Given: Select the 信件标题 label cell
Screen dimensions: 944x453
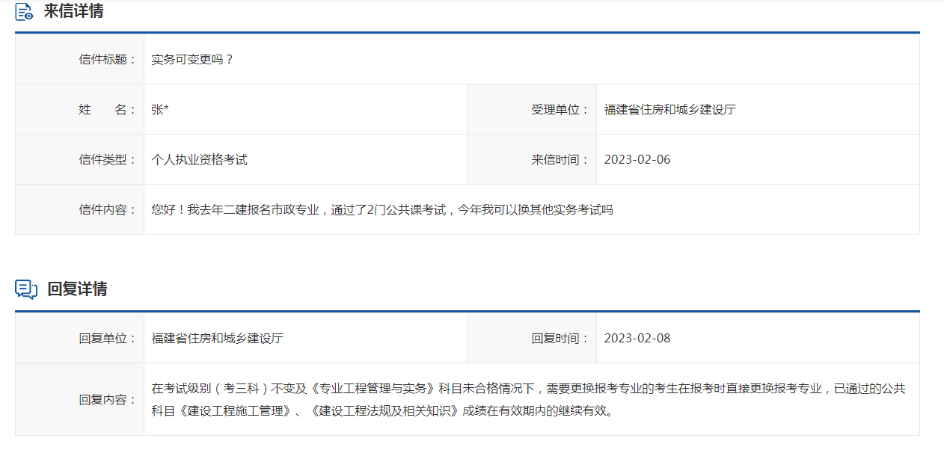Looking at the screenshot, I should coord(79,60).
